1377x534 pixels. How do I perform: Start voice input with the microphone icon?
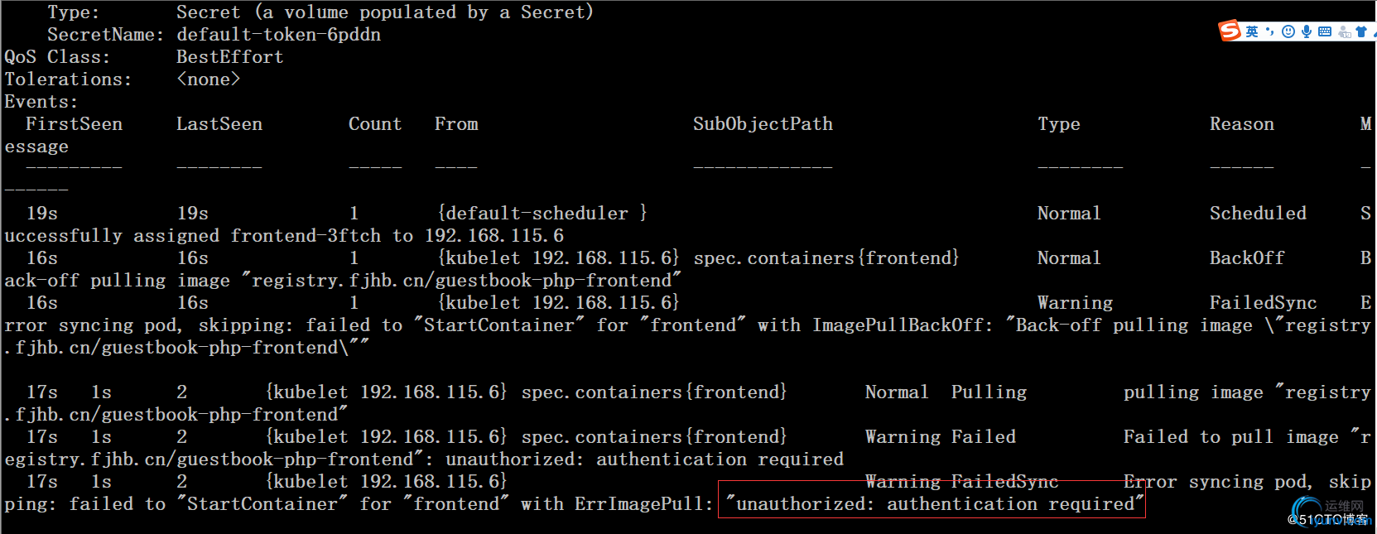point(1307,31)
